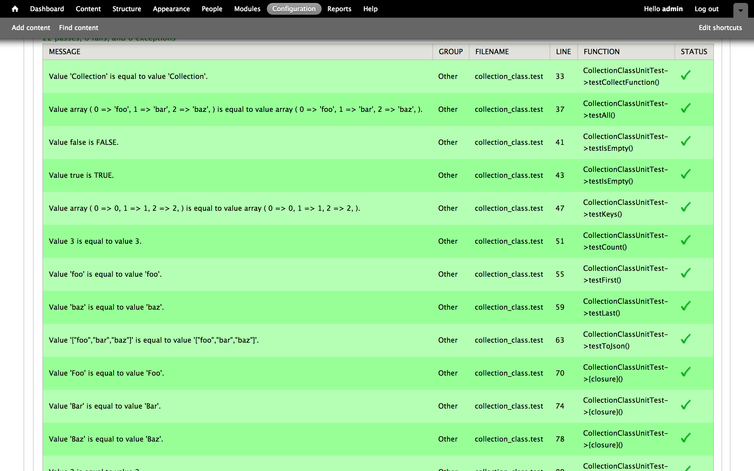Open the Appearance menu item
The height and width of the screenshot is (471, 754).
click(171, 9)
